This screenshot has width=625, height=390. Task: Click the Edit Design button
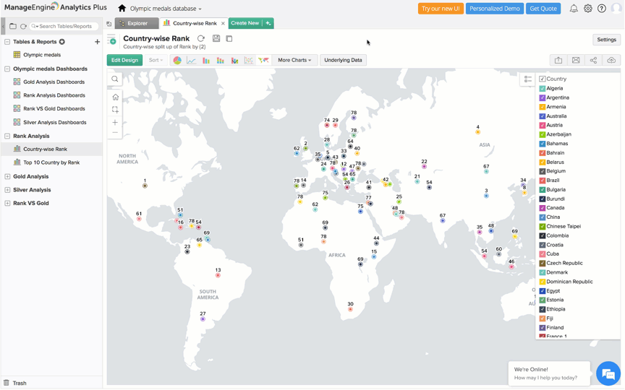(x=124, y=60)
